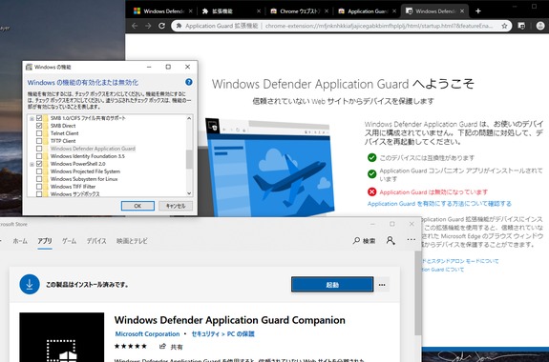
Task: Reload the page in Chrome
Action: pyautogui.click(x=161, y=26)
